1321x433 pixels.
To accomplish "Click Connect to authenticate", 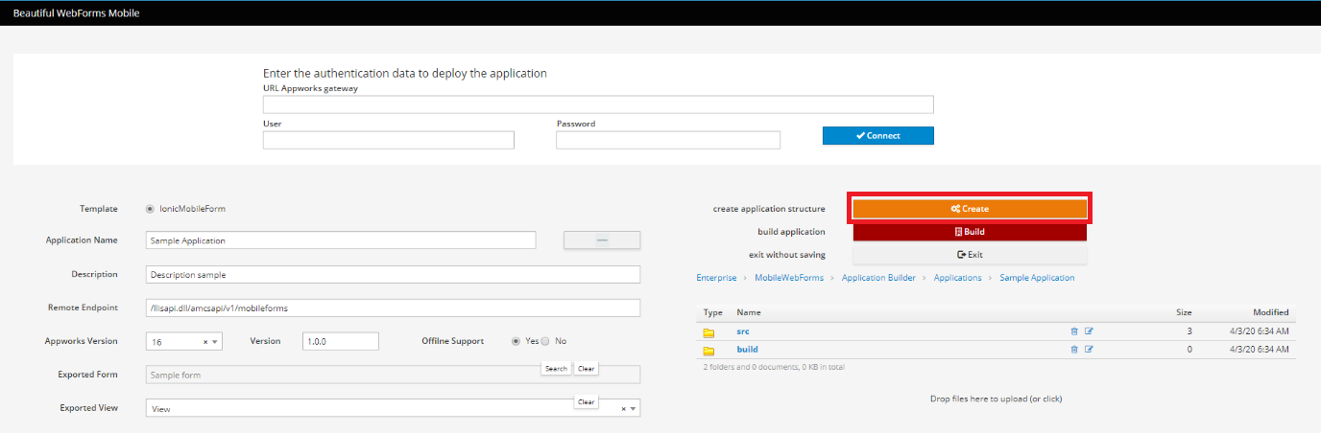I will point(877,136).
